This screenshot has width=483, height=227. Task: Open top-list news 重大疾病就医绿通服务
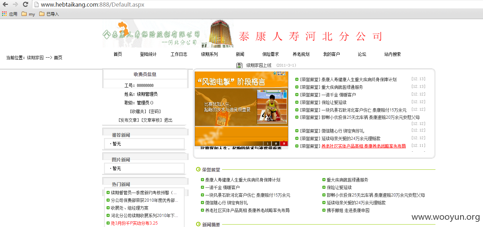click(342, 87)
